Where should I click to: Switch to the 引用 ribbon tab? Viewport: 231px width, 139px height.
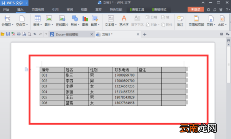click(55, 10)
